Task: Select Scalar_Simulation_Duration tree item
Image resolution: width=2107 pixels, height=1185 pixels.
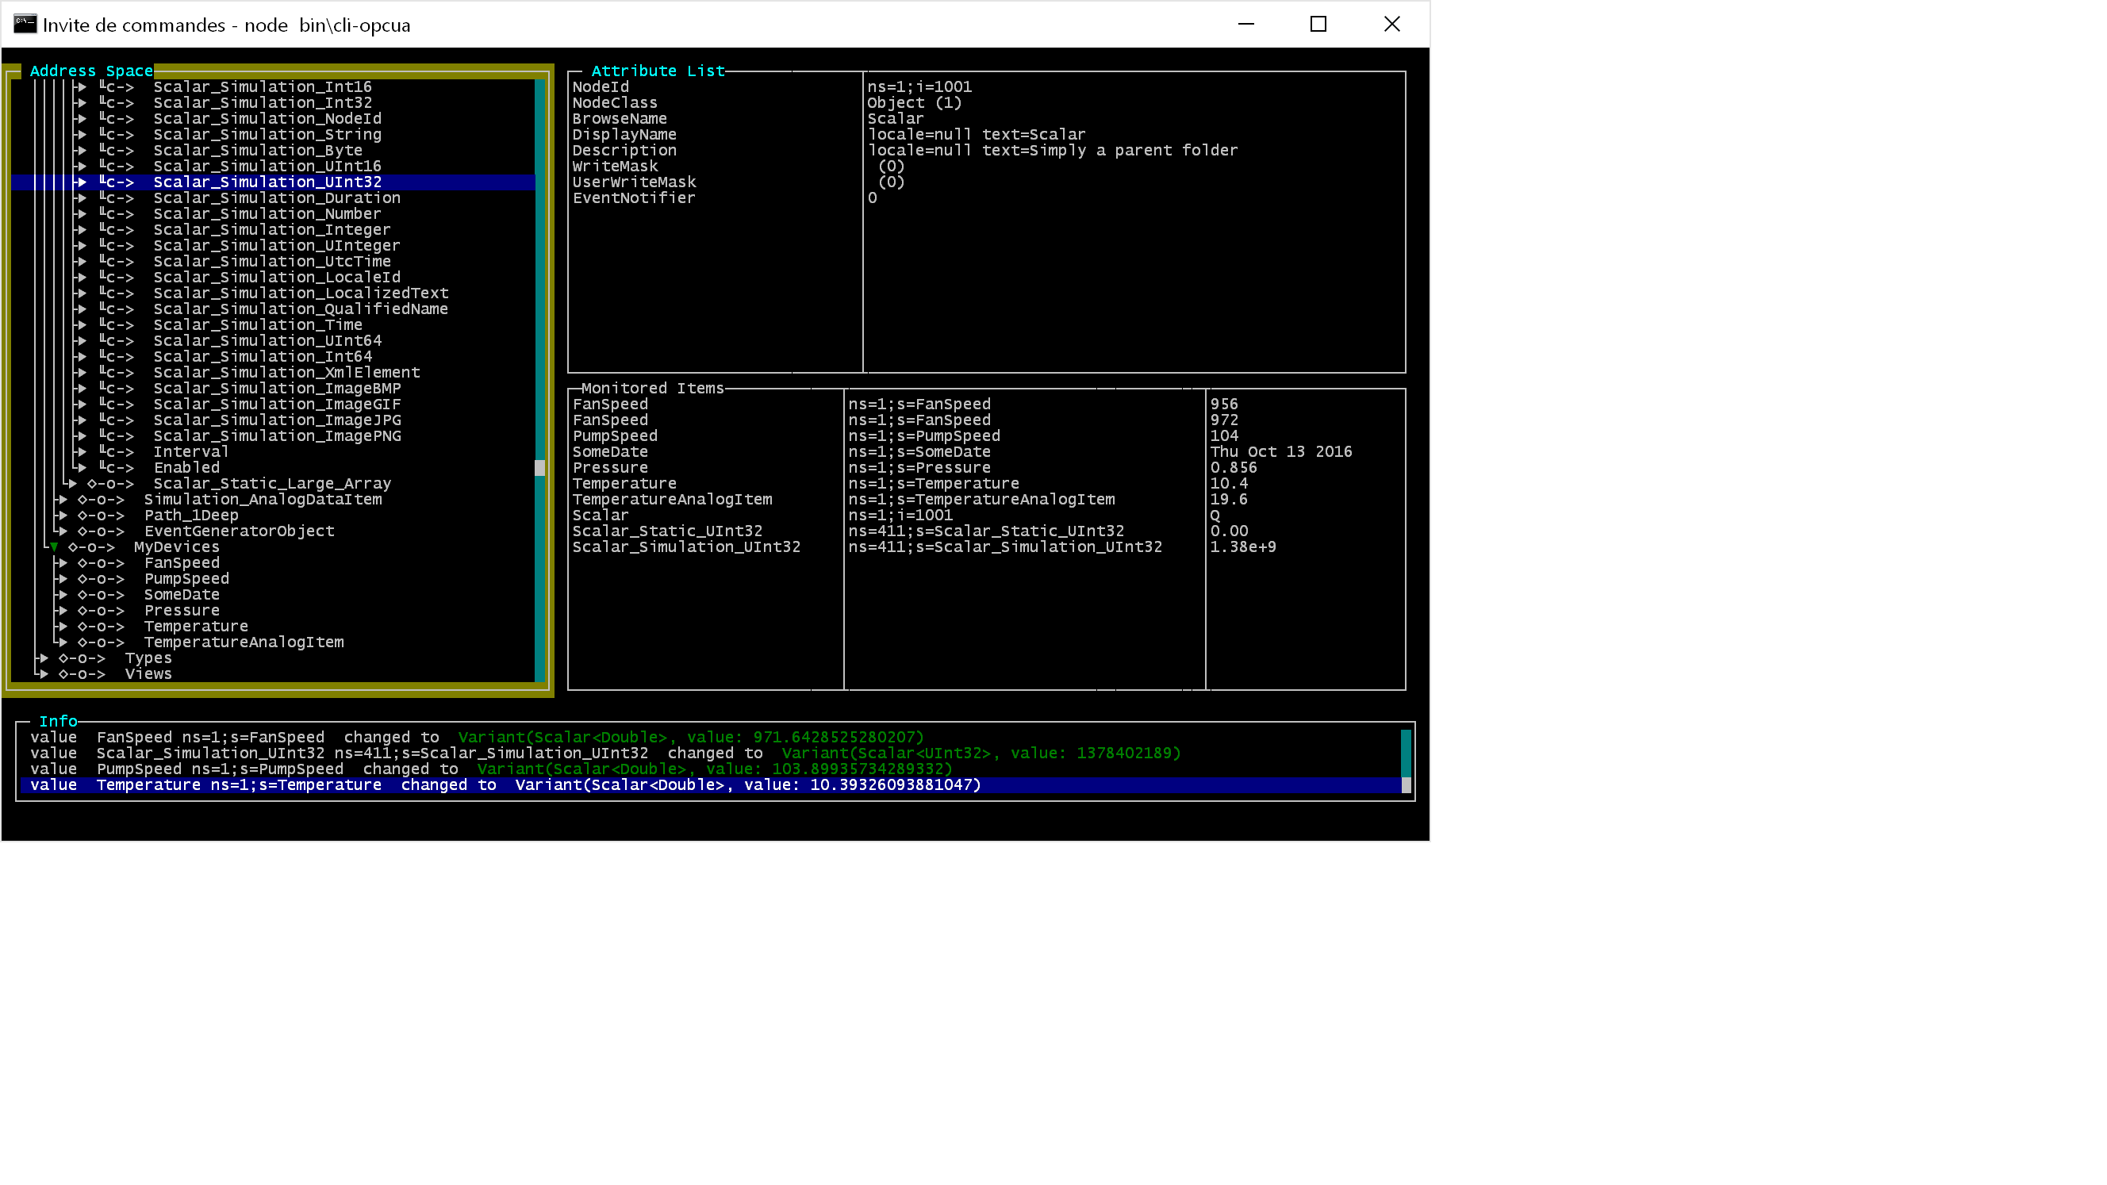Action: tap(276, 198)
